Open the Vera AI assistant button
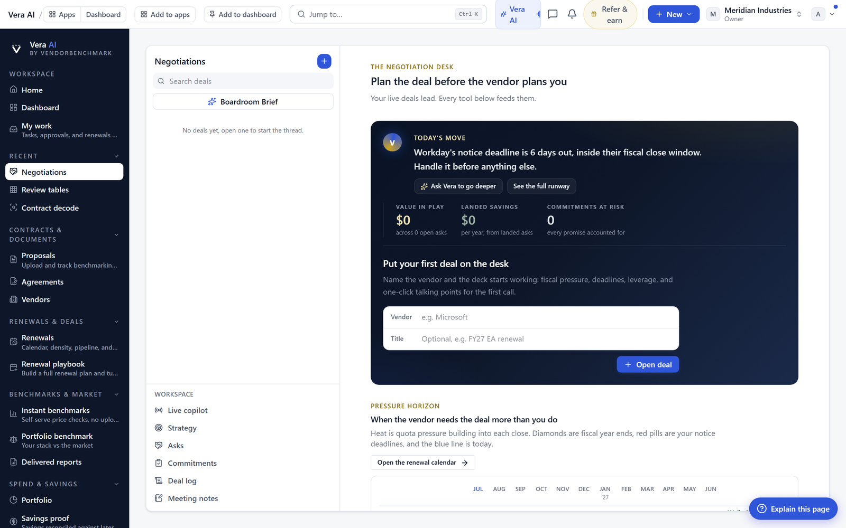This screenshot has height=528, width=846. pyautogui.click(x=518, y=14)
